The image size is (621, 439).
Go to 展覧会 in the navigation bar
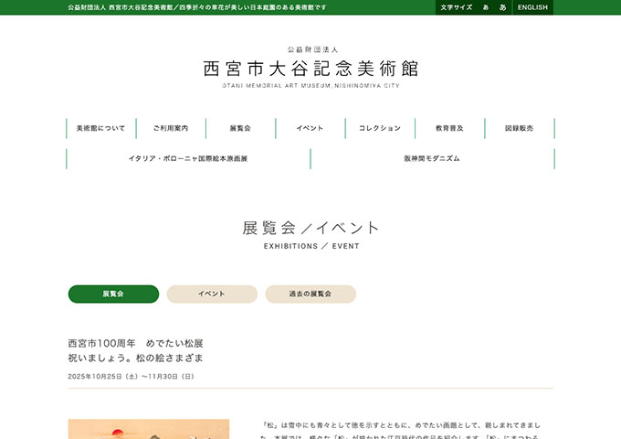pos(240,128)
